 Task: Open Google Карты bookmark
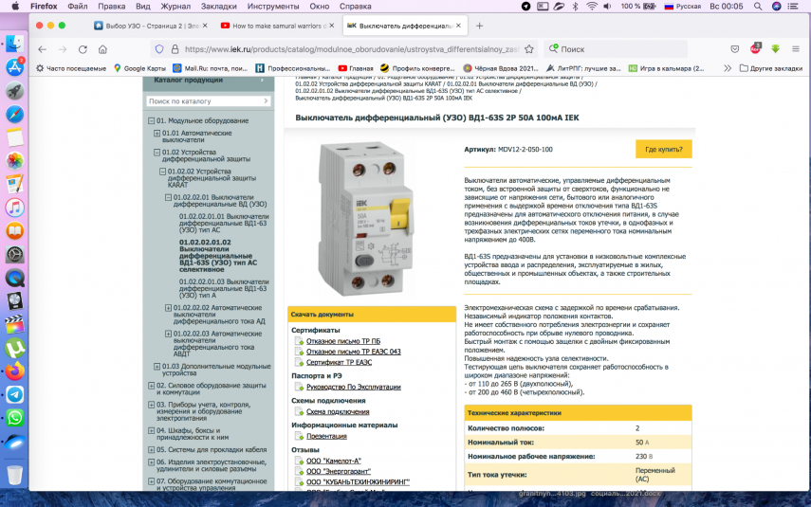point(139,68)
